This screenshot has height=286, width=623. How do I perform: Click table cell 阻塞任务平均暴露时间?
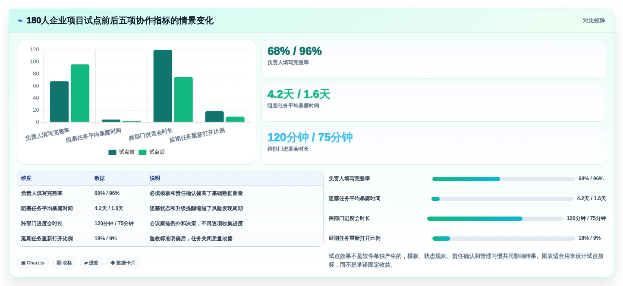coord(47,208)
